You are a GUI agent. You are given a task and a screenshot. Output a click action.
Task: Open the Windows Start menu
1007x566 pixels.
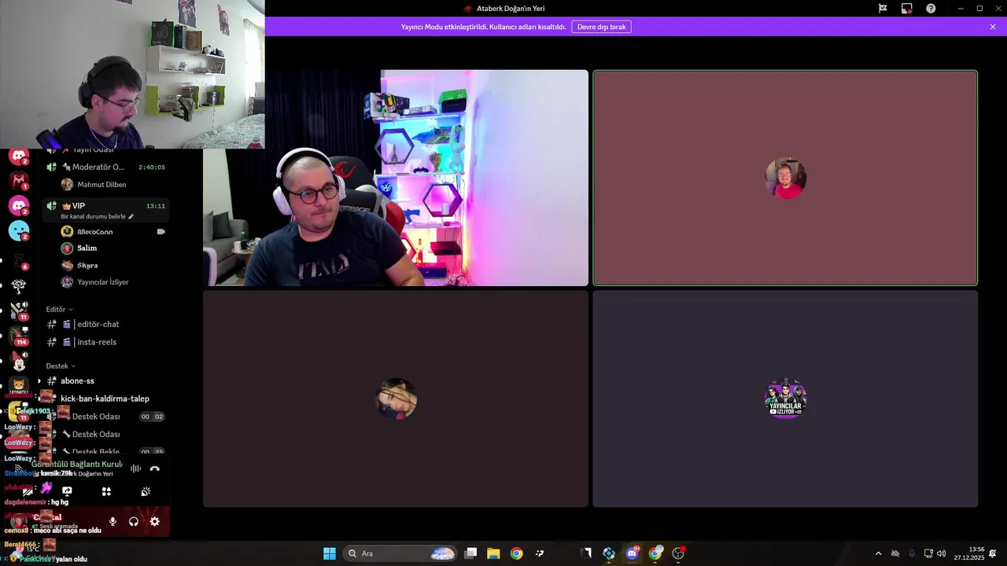click(x=330, y=553)
